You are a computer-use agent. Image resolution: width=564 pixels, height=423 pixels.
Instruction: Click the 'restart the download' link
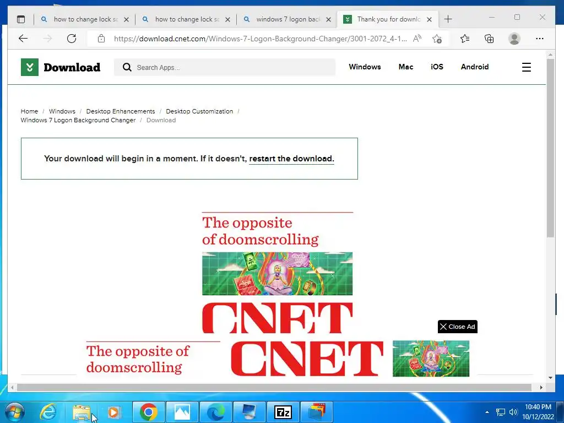[292, 159]
